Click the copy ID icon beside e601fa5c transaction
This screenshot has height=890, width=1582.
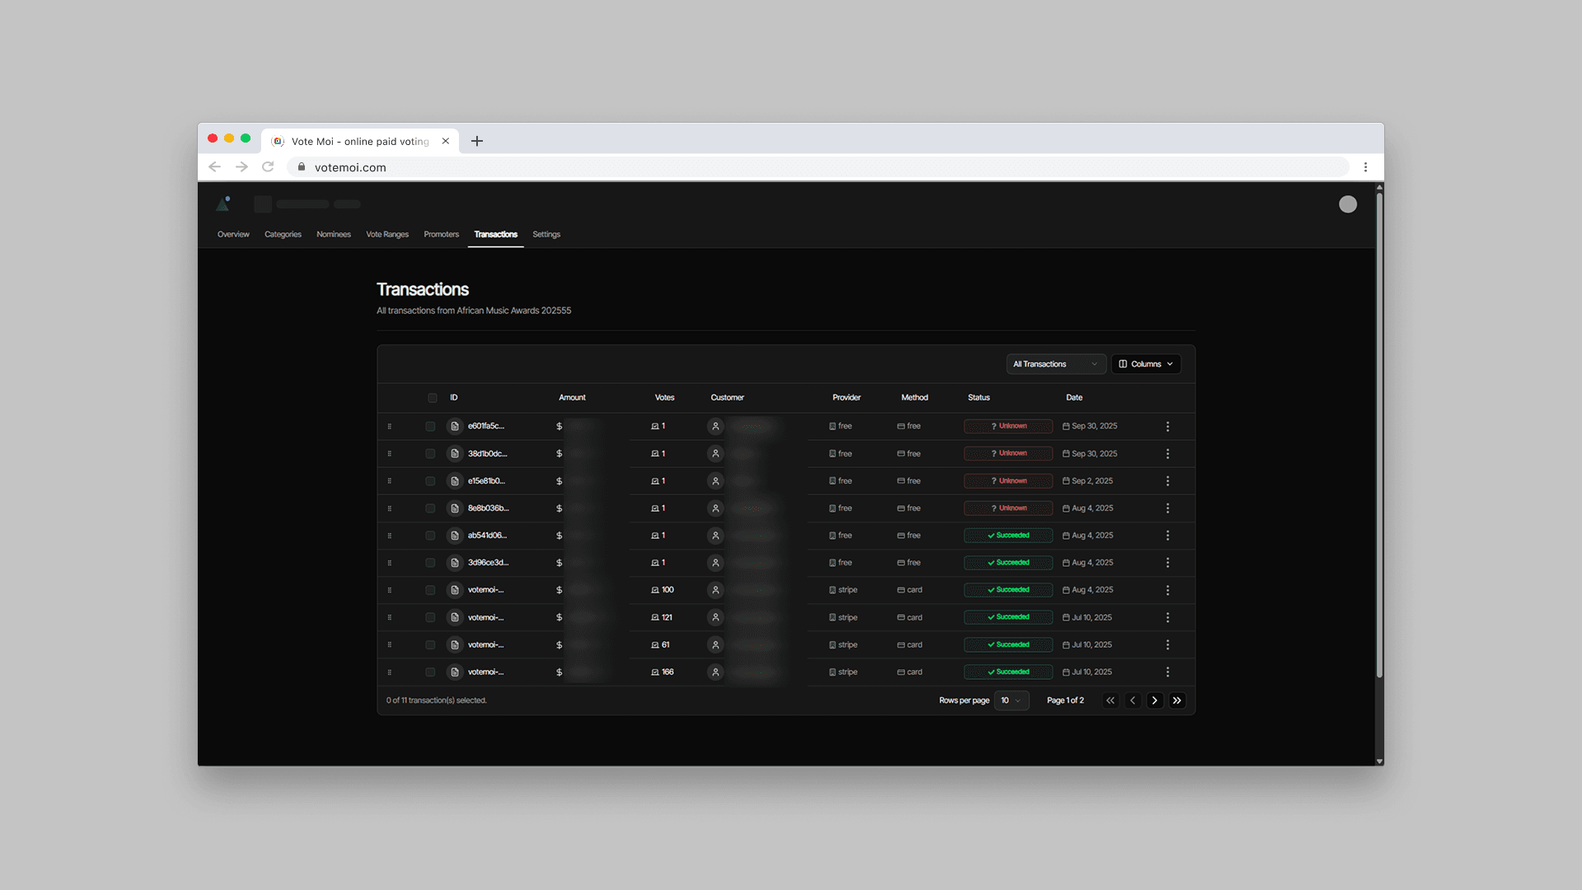click(454, 426)
